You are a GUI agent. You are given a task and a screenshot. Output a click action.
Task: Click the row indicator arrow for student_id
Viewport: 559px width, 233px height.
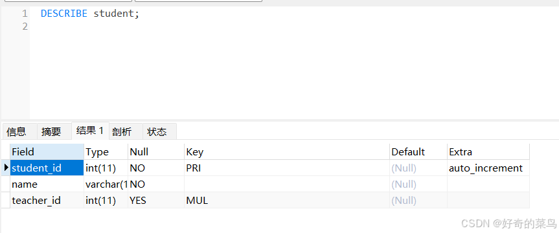click(x=6, y=168)
